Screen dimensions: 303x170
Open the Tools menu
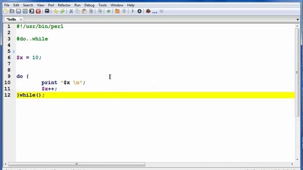[x=103, y=5]
